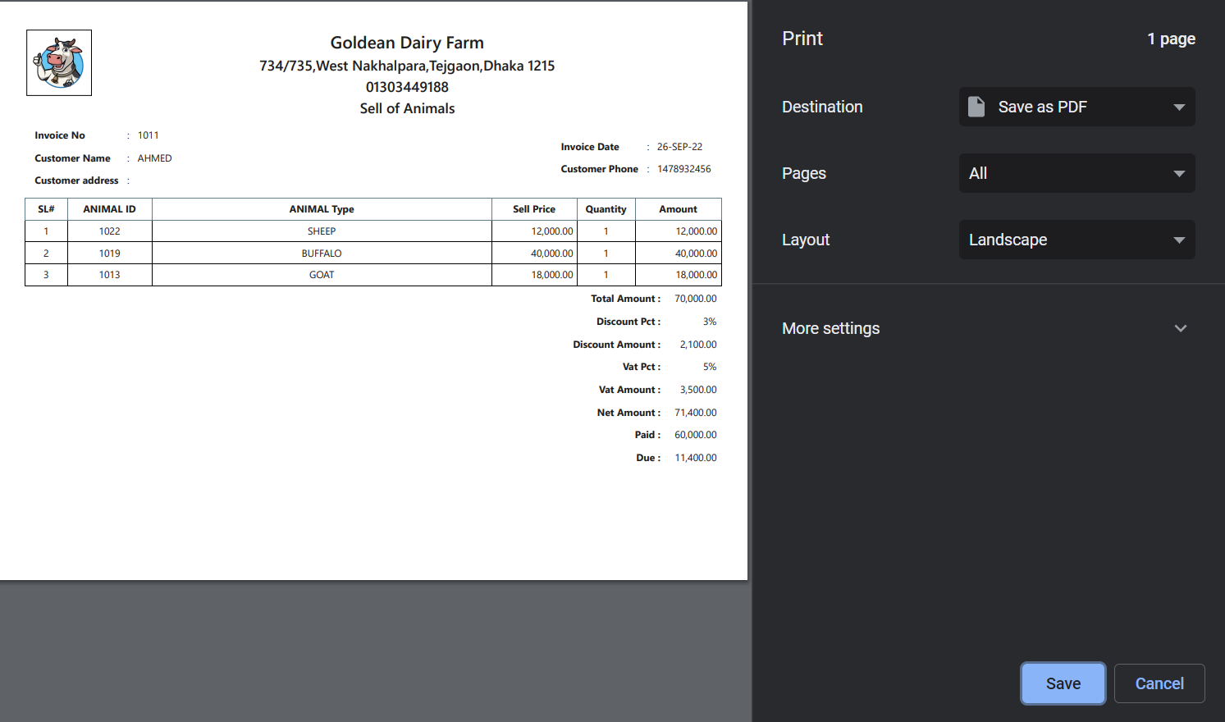Screen dimensions: 1225x722
Task: Click invoice date 26-SEP-22
Action: [679, 147]
